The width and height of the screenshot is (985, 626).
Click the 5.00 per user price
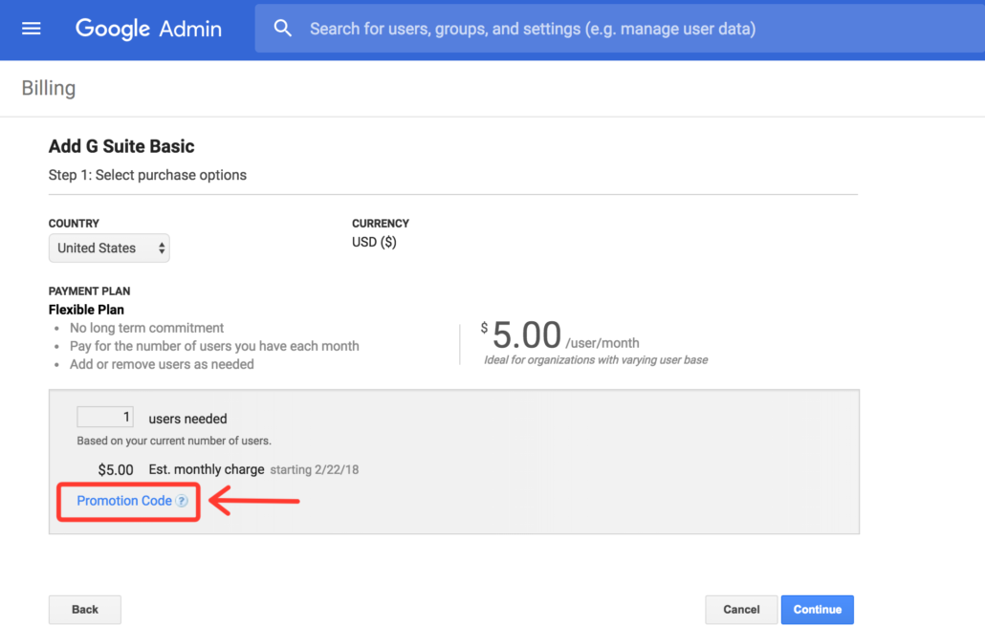click(x=526, y=335)
